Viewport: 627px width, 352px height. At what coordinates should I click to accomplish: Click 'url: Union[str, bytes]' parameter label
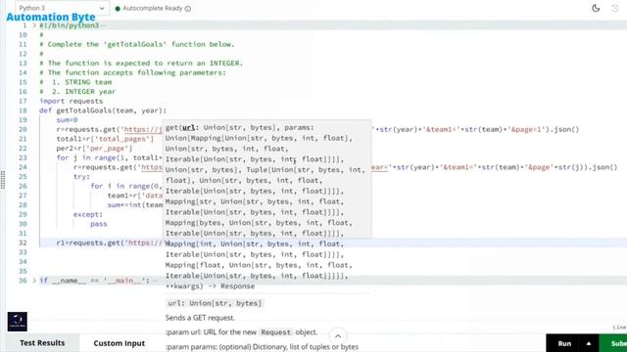(215, 303)
